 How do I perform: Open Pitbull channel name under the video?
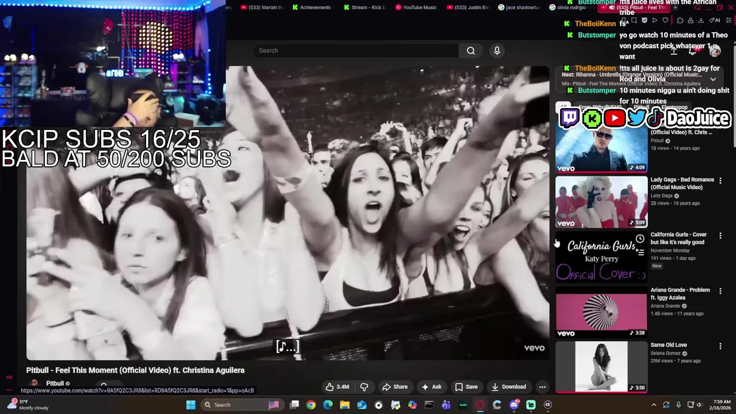tap(55, 384)
